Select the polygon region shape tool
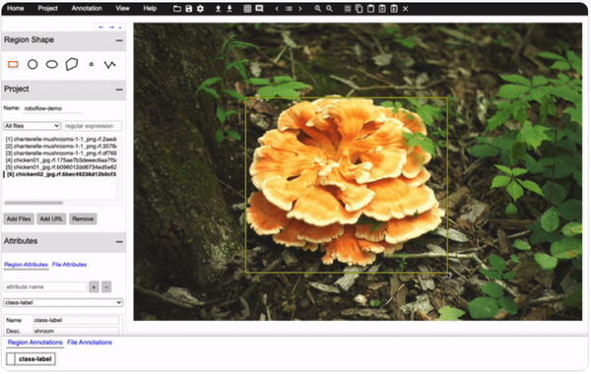Screen dimensions: 591x374 click(72, 64)
